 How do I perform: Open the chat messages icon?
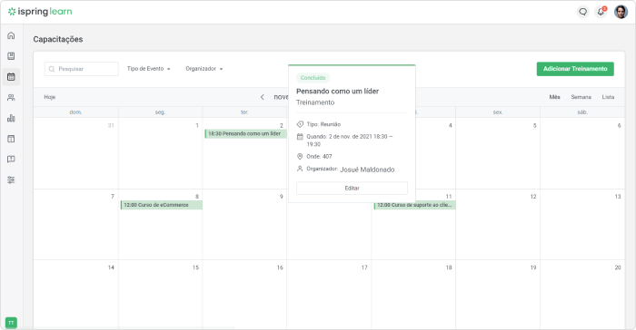583,12
